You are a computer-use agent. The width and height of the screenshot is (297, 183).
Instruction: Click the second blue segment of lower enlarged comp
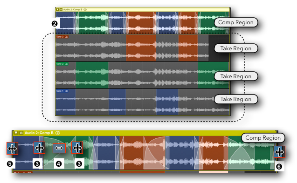click(107, 153)
